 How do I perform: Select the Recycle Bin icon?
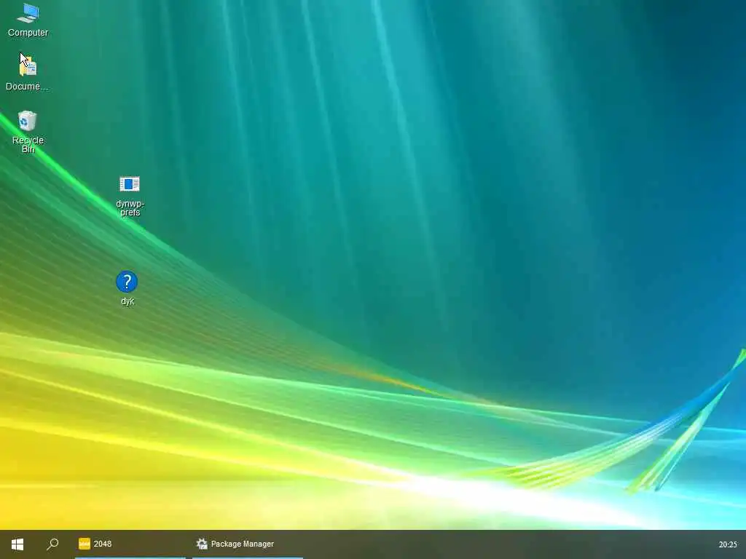28,132
